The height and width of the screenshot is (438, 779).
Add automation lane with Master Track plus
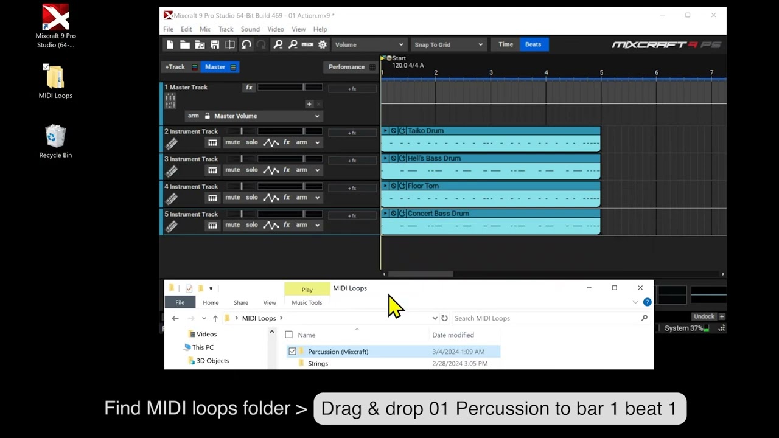pyautogui.click(x=309, y=104)
